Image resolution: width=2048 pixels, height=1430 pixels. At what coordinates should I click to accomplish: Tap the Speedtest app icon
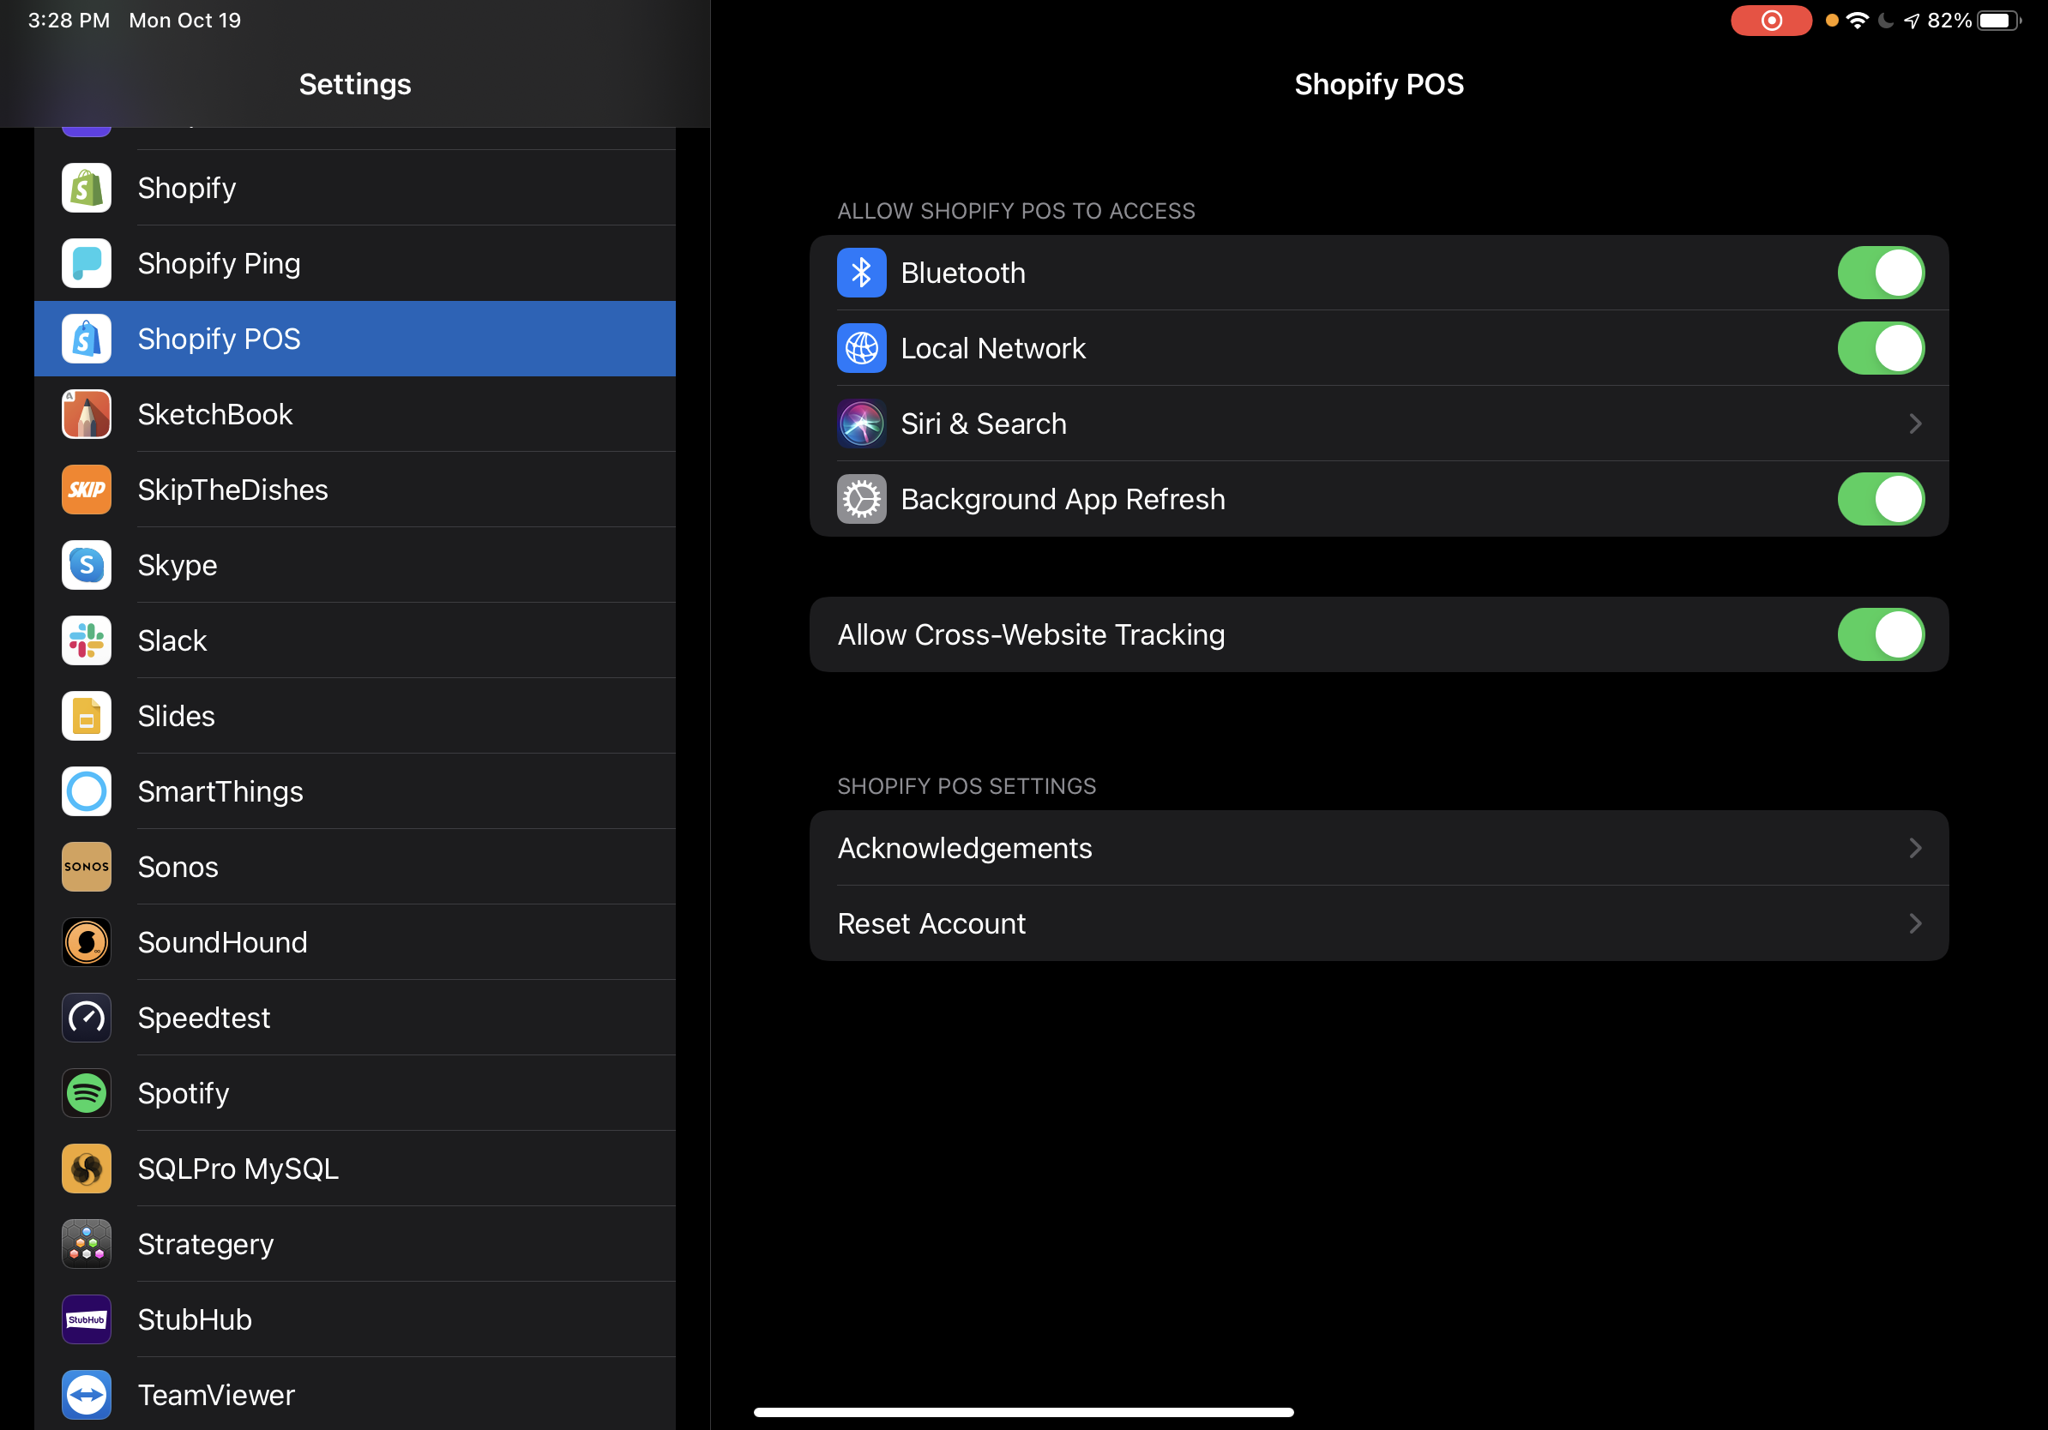pyautogui.click(x=87, y=1018)
